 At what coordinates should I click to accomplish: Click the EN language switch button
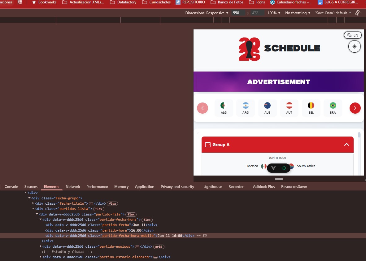(353, 35)
